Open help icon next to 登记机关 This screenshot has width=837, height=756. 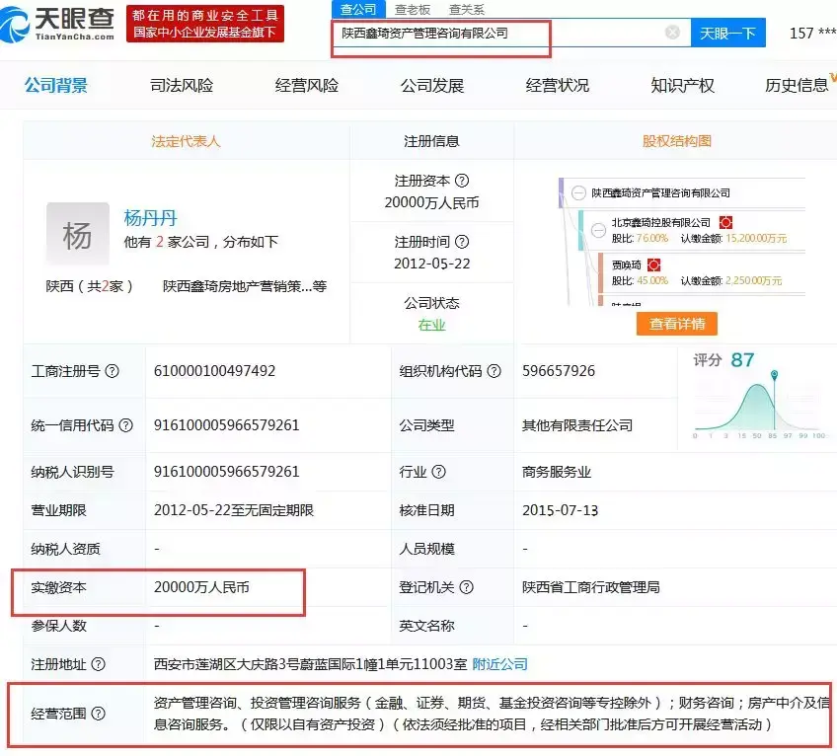[467, 587]
